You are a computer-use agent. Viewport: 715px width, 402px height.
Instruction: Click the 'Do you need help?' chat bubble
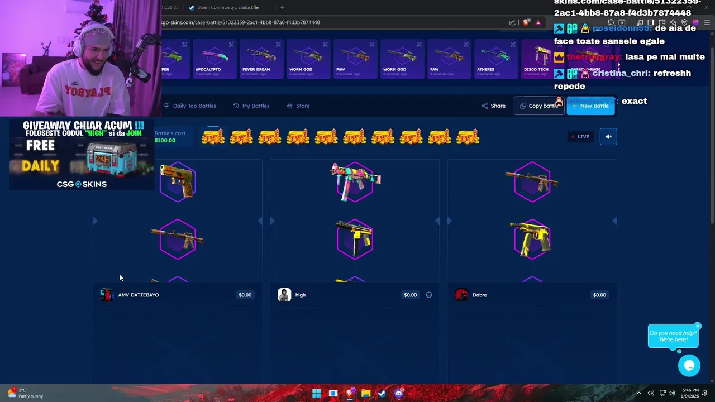point(673,336)
